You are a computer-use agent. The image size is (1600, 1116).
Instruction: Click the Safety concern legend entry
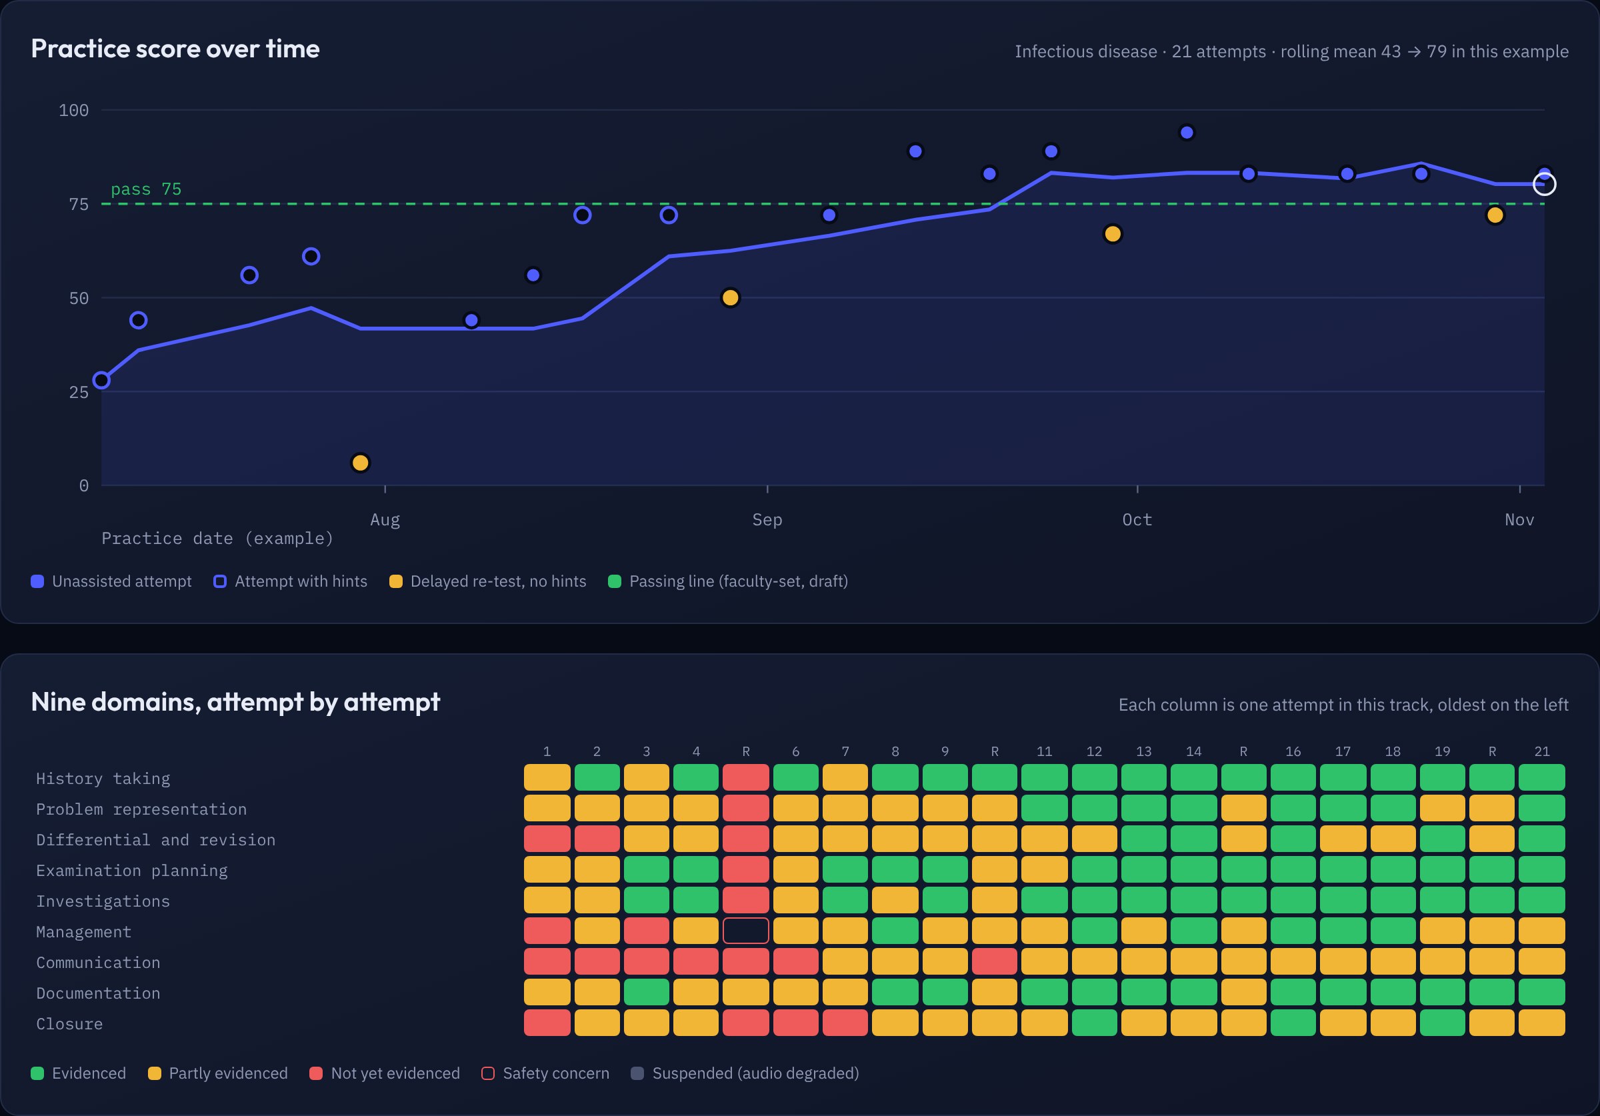[x=545, y=1073]
